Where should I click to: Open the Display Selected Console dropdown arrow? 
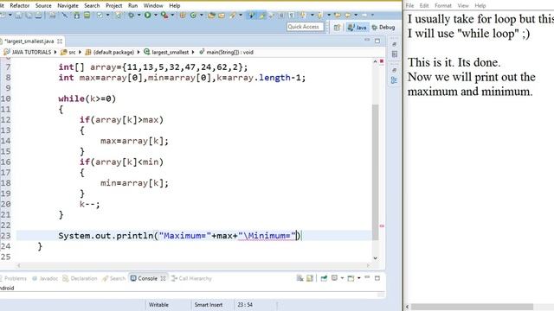tap(342, 278)
